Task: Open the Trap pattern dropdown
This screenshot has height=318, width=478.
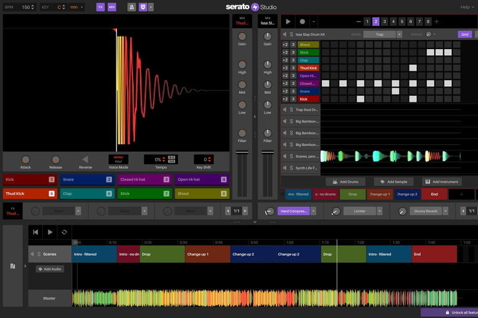Action: pos(399,34)
